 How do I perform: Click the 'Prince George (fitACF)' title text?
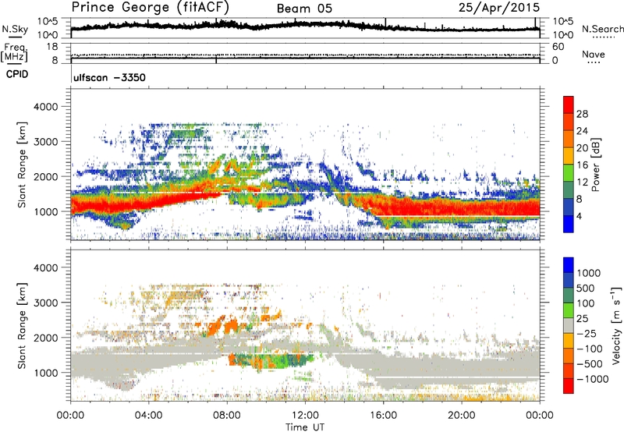pos(151,8)
